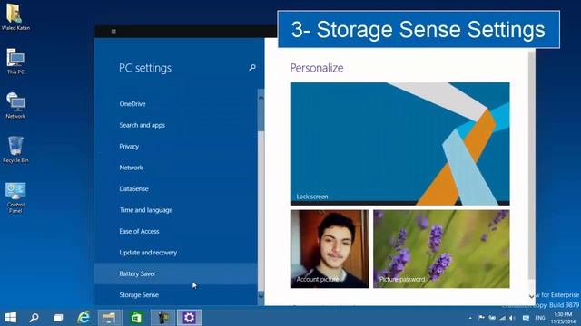Click the Personalize pane vertical scrollbar
Viewport: 581px width, 326px height.
tap(531, 166)
